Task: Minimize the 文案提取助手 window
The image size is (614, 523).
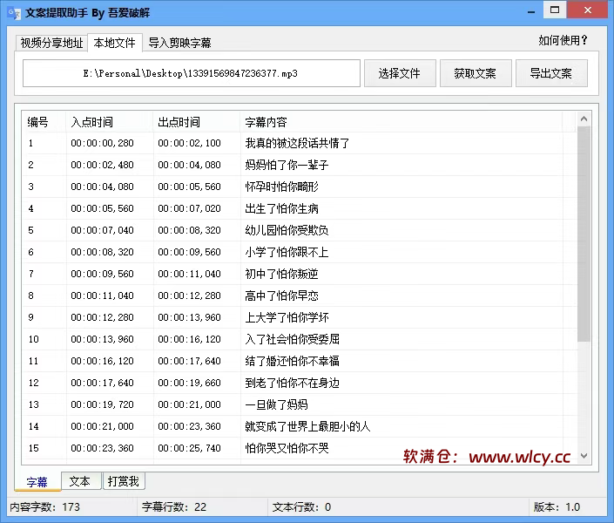Action: [x=531, y=11]
